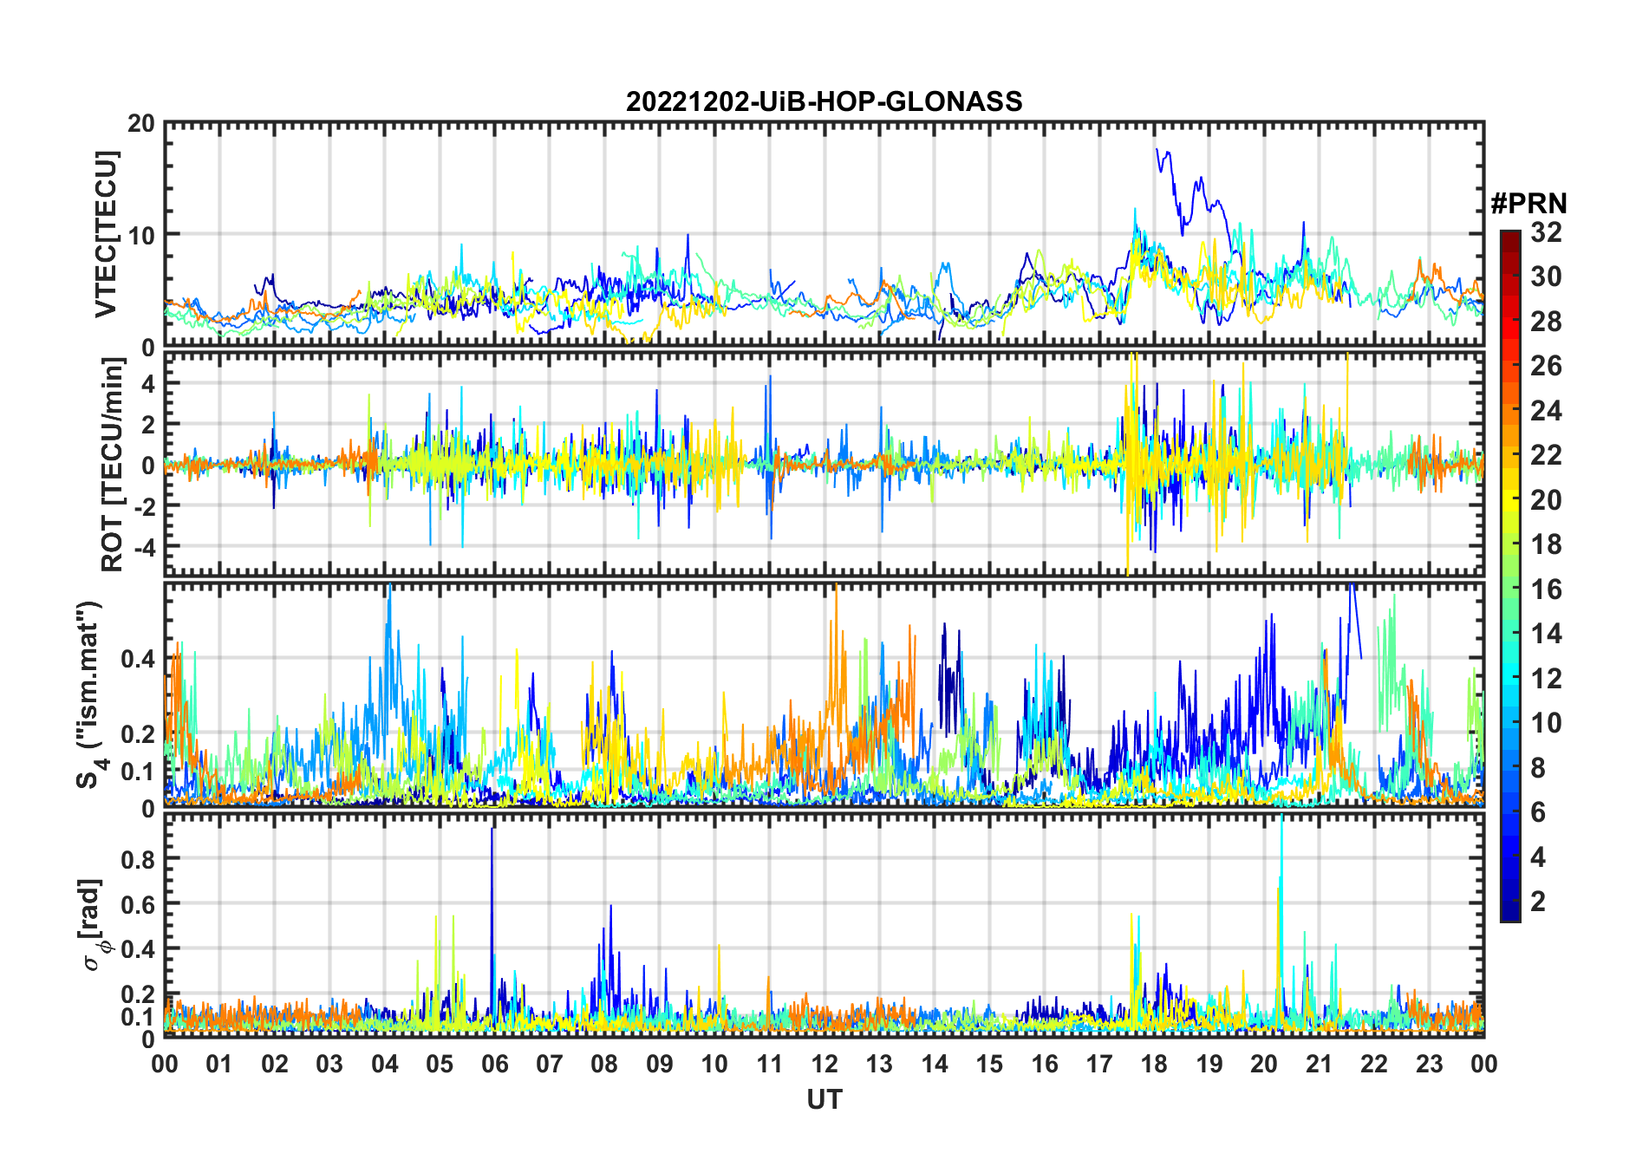Click the sigma-phi [rad] y-axis label

[93, 924]
